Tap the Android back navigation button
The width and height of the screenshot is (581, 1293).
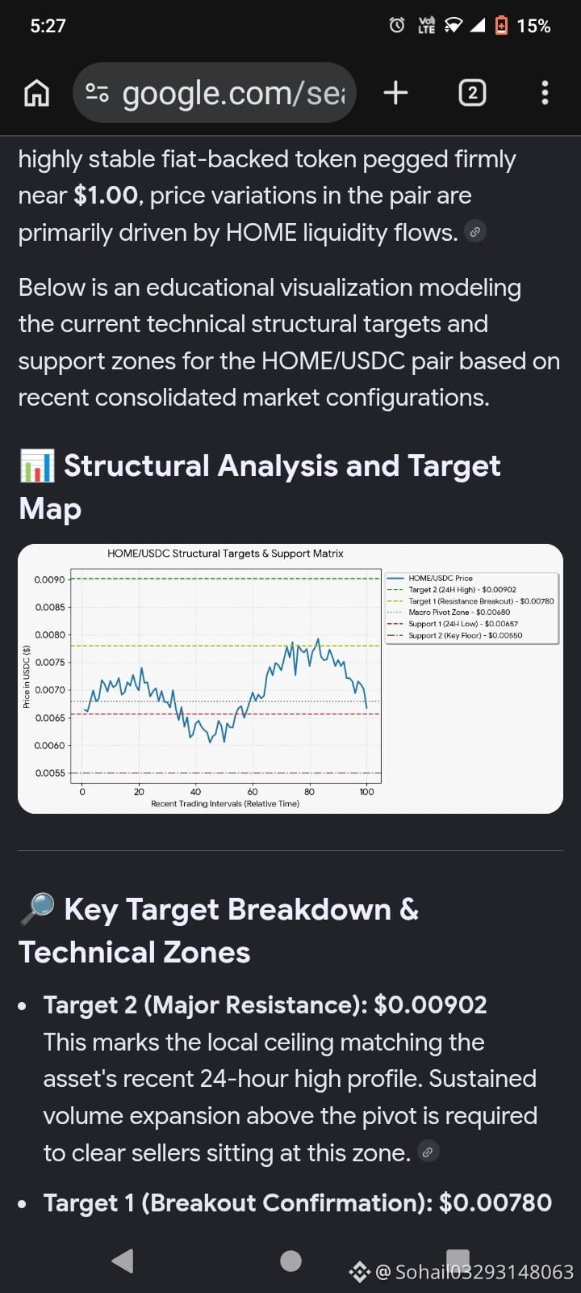[x=123, y=1261]
